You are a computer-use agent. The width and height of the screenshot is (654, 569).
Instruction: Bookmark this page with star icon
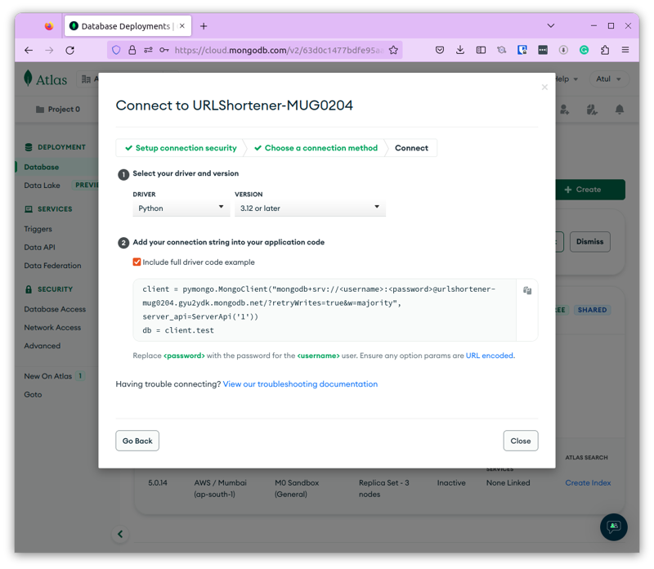tap(393, 50)
